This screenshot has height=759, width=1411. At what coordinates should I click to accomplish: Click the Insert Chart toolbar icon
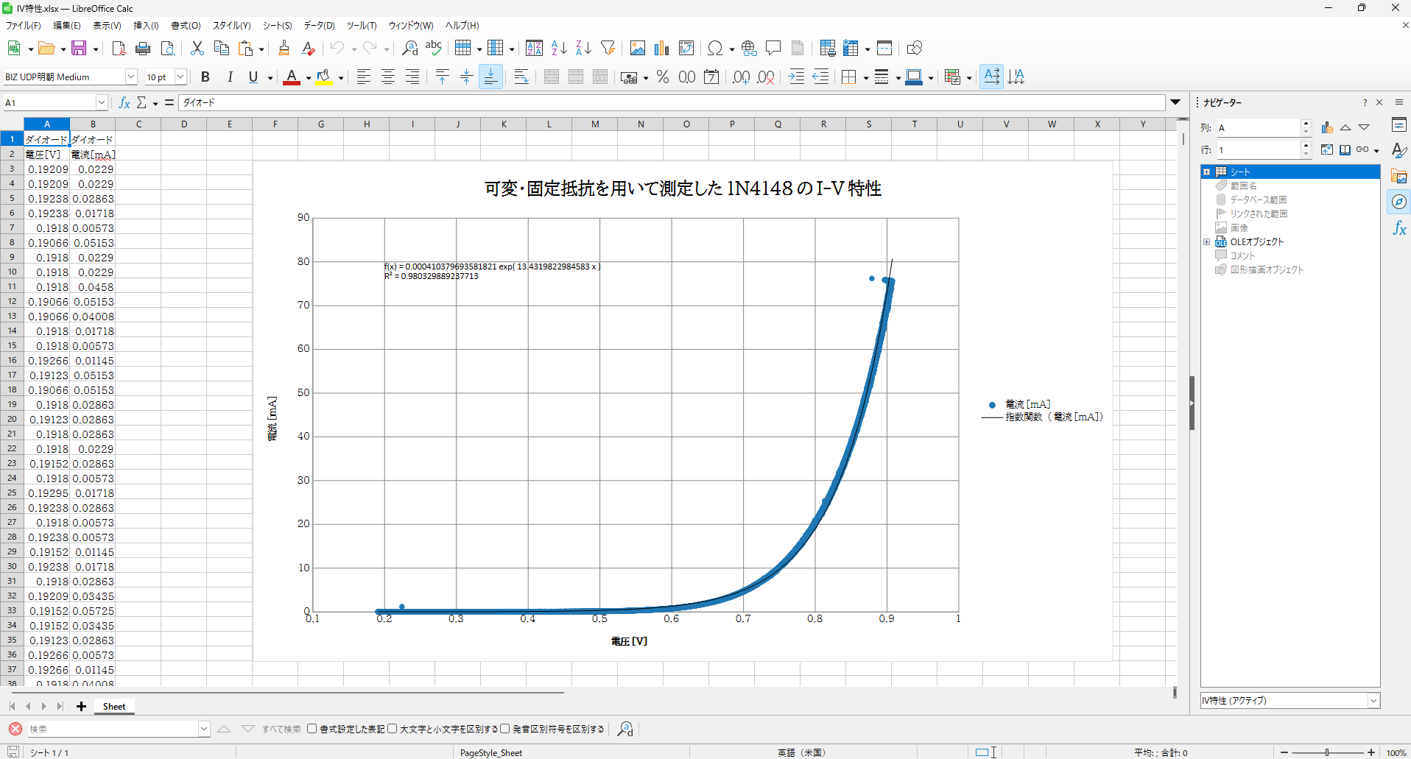661,49
